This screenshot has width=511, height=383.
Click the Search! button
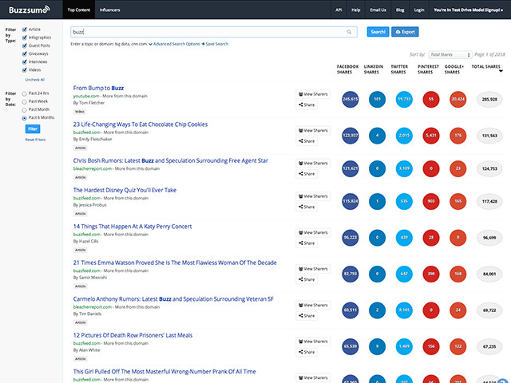pos(378,32)
